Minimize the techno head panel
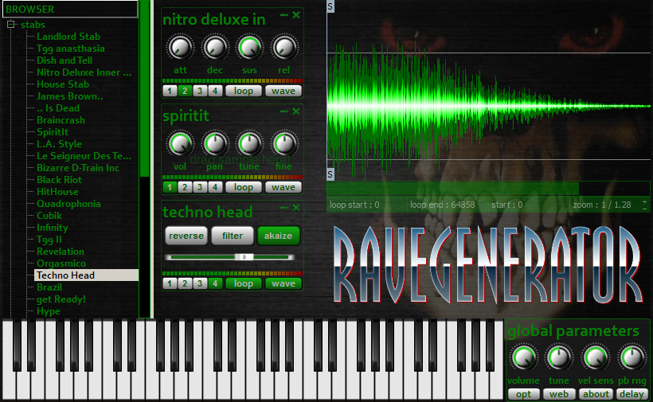This screenshot has height=402, width=653. [x=284, y=208]
